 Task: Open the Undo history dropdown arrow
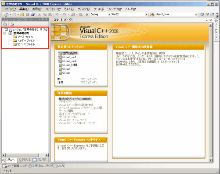pos(61,14)
